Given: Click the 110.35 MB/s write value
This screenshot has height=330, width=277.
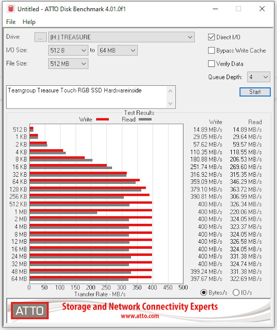Looking at the screenshot, I should point(206,152).
